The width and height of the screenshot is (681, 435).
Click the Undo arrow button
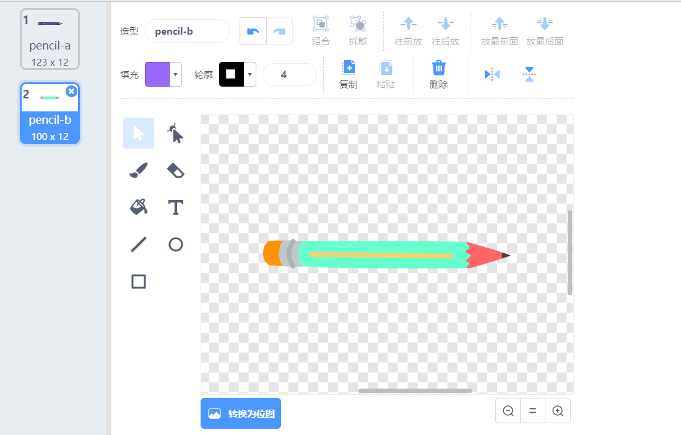(x=253, y=31)
